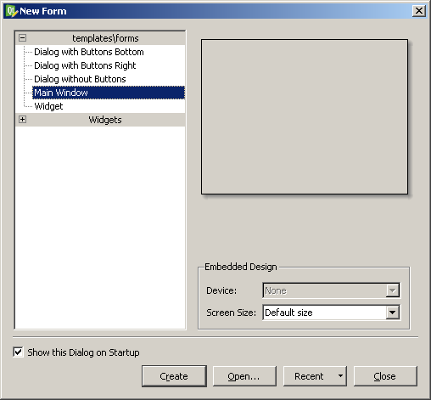Expand the Widgets tree group
The width and height of the screenshot is (431, 400).
(x=22, y=120)
